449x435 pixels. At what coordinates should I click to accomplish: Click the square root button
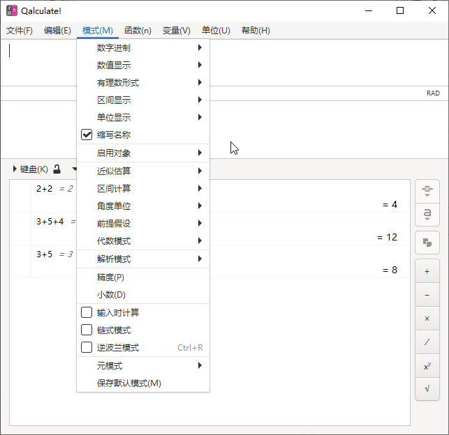click(x=427, y=389)
